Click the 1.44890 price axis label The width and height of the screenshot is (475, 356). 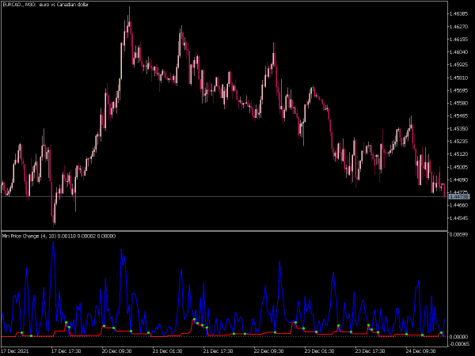pyautogui.click(x=458, y=180)
